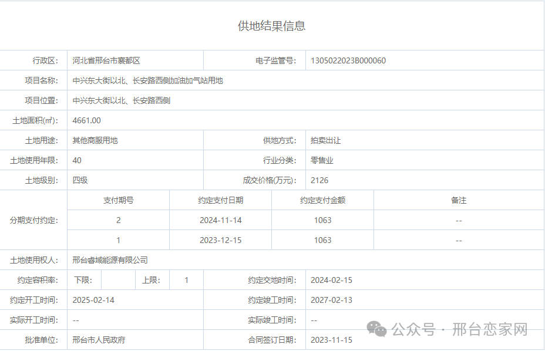Select land area value 4661.00
The width and height of the screenshot is (545, 351).
86,120
